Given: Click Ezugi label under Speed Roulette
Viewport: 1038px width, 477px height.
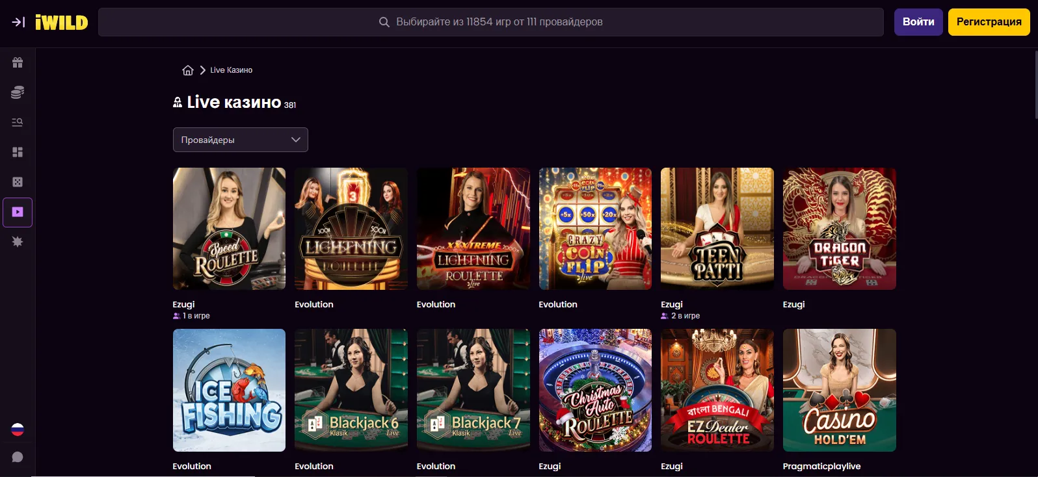Looking at the screenshot, I should (x=183, y=304).
